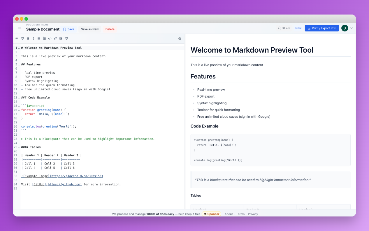Image resolution: width=369 pixels, height=231 pixels.
Task: Collapse the Tables section on line 25
Action: (19, 147)
